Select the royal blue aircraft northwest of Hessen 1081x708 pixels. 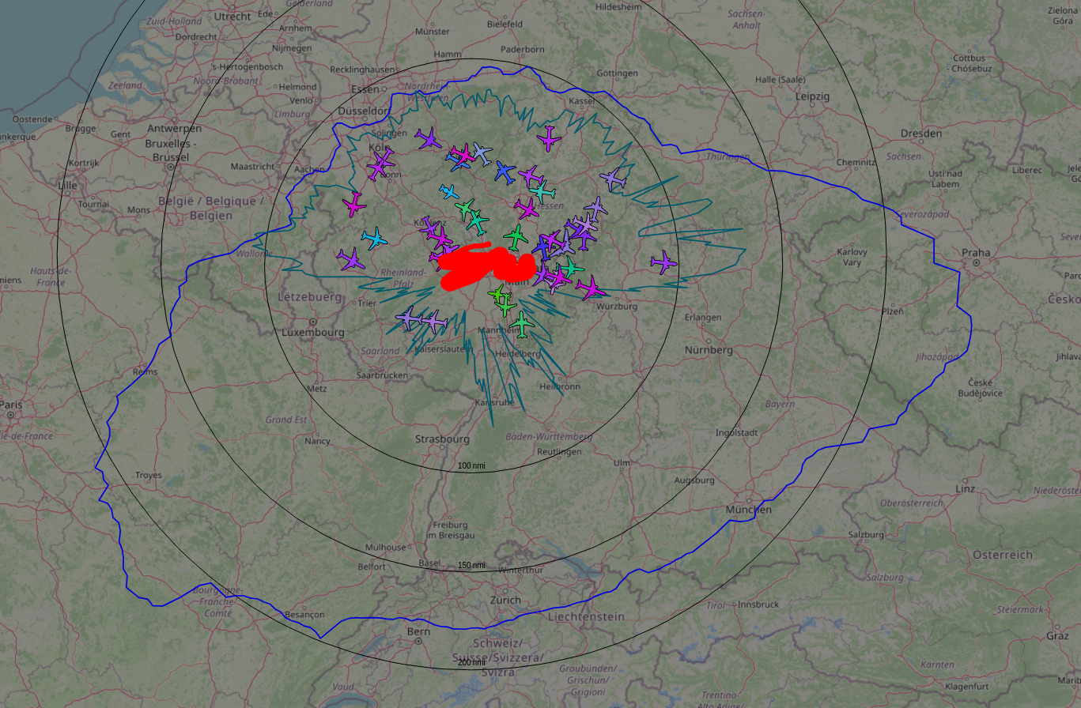505,171
